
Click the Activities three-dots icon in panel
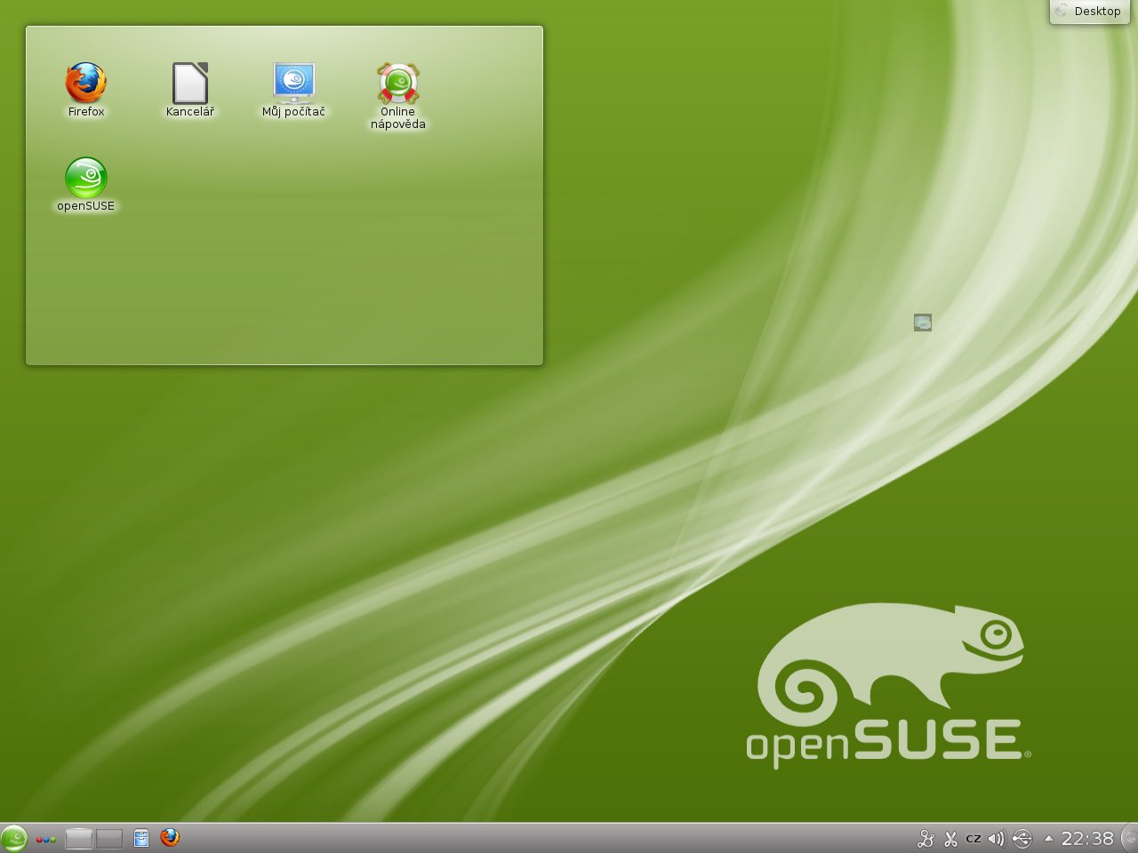point(46,839)
